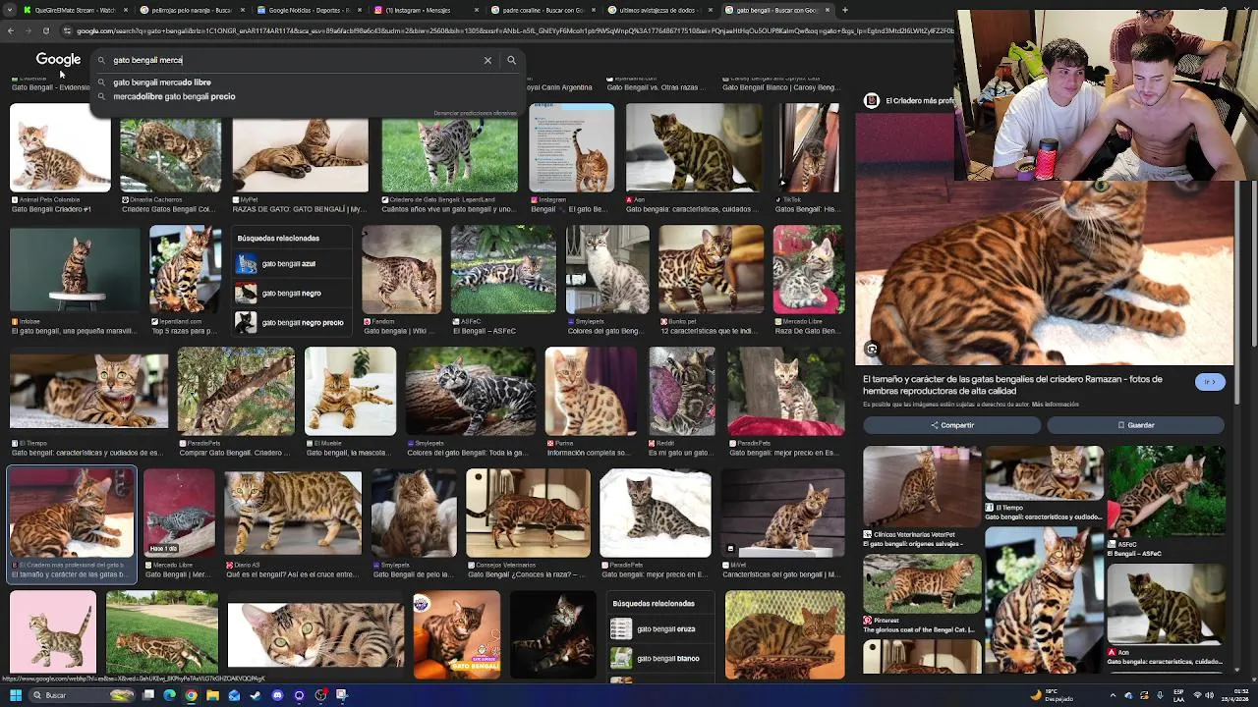Viewport: 1258px width, 707px height.
Task: Open the Google Lens icon on preview image
Action: click(x=872, y=349)
